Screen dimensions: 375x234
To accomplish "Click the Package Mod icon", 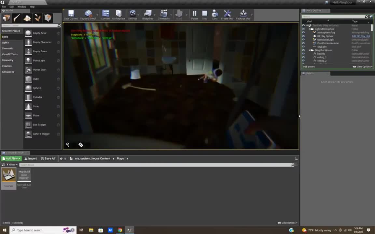I will click(243, 14).
